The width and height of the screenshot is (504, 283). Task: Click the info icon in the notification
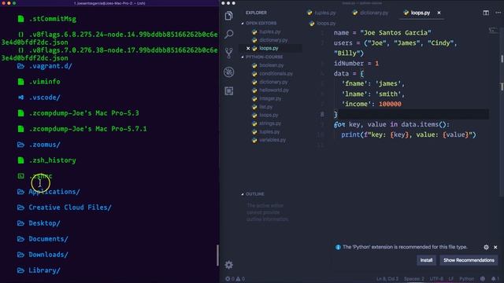[338, 247]
